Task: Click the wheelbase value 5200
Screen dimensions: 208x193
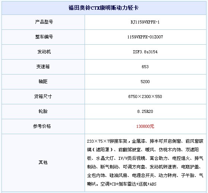Action: 145,82
